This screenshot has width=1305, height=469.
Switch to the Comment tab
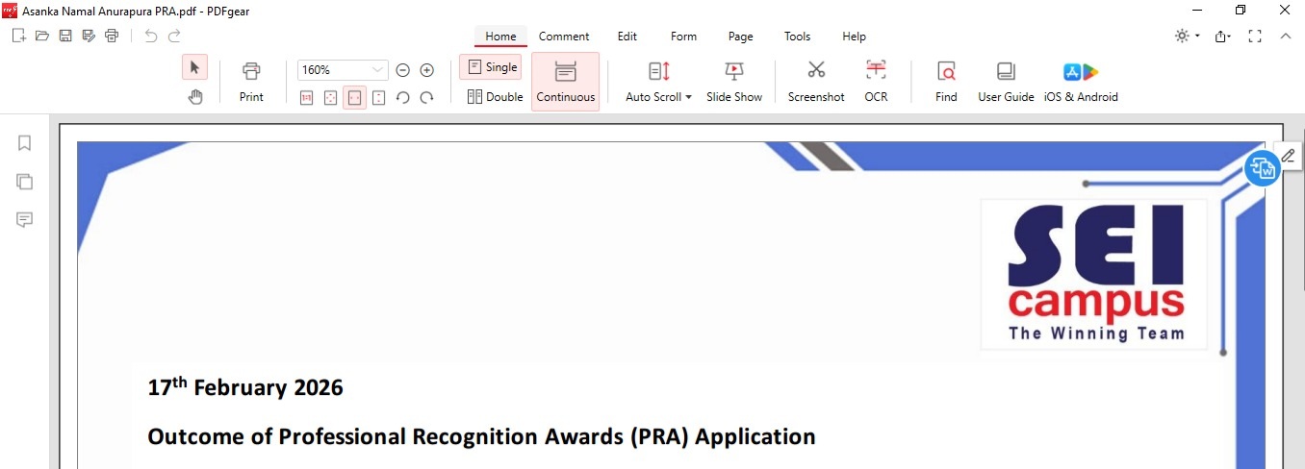coord(564,37)
